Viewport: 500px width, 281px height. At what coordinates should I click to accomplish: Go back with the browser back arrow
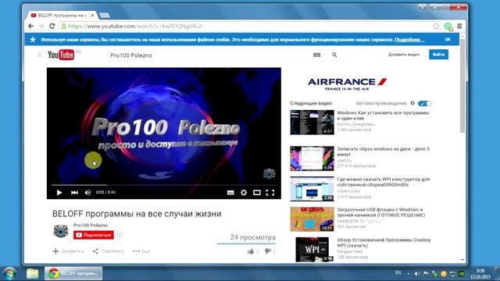31,26
